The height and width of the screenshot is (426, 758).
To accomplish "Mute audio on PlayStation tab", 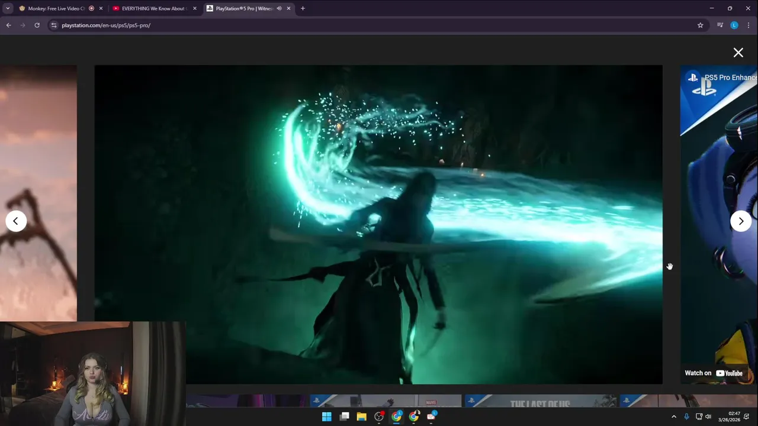I will [x=279, y=8].
